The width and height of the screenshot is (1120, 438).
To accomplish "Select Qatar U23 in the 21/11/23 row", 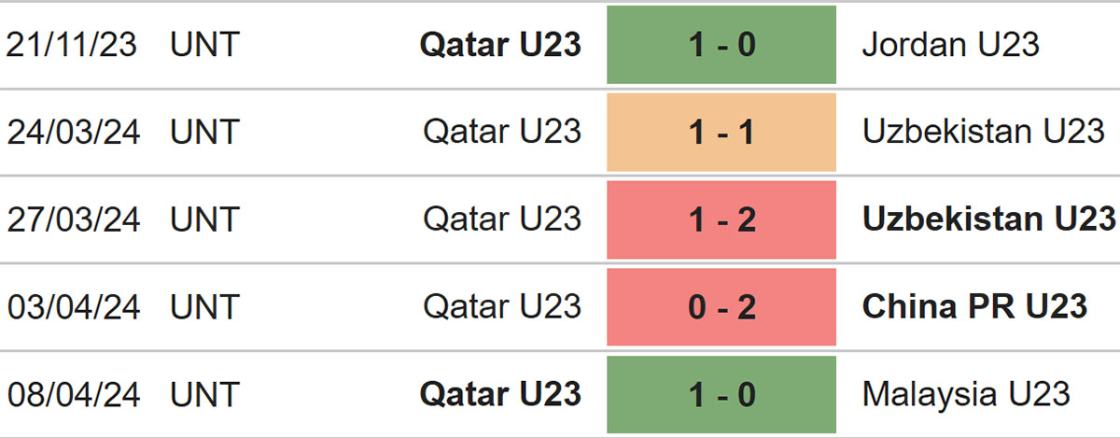I will point(500,45).
